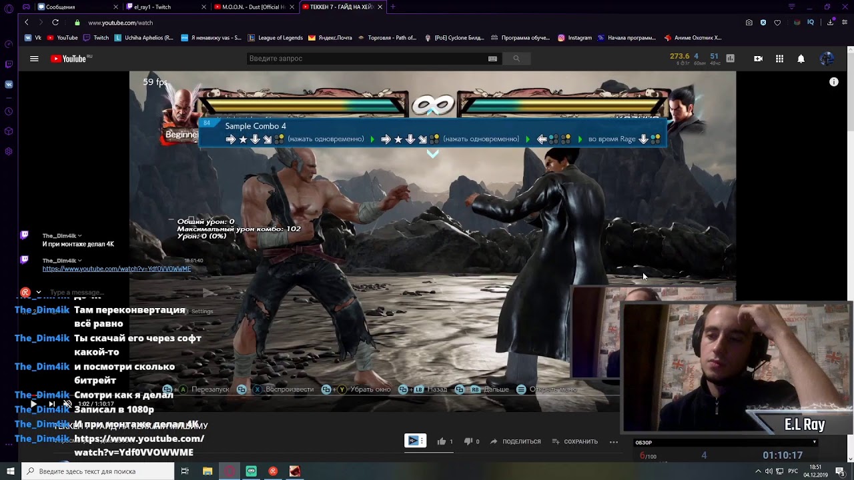854x480 pixels.
Task: Open YouTube notifications bell
Action: (x=801, y=59)
